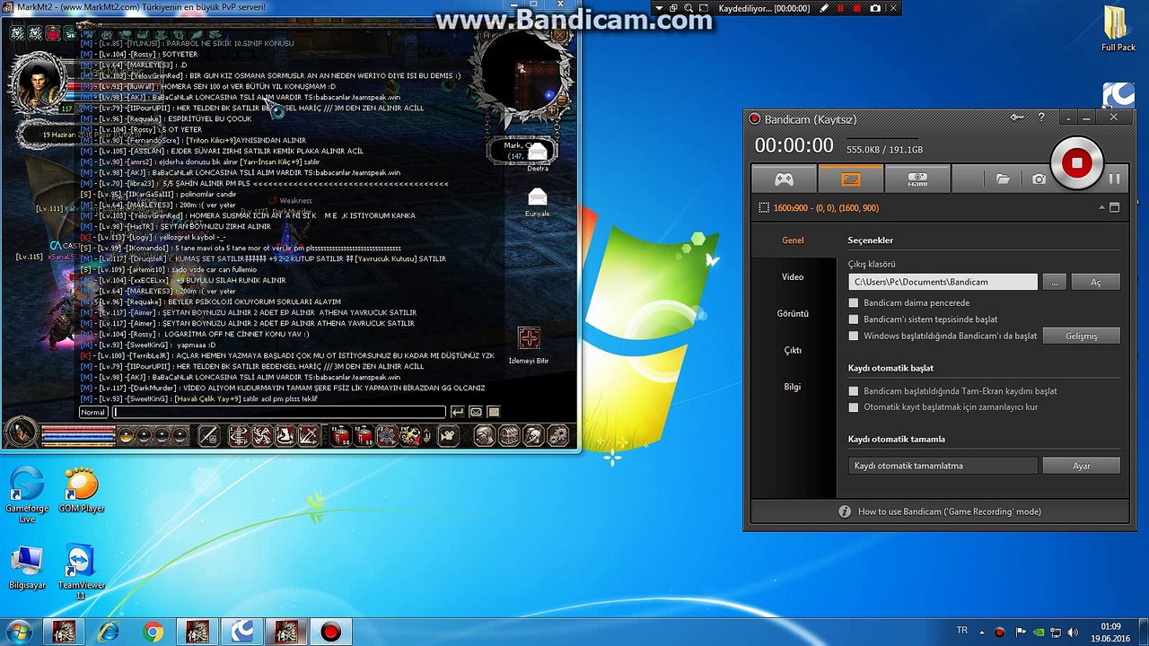Open the recording bar dropdown arrow

[x=660, y=8]
